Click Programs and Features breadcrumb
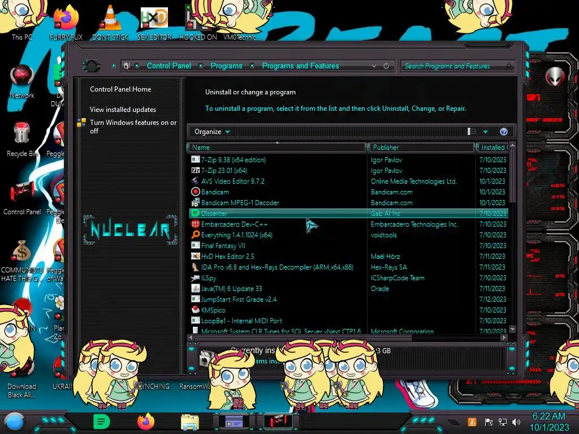 pyautogui.click(x=301, y=66)
